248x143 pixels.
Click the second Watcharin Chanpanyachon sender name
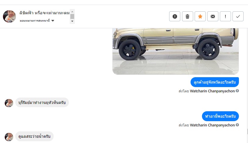tap(212, 125)
